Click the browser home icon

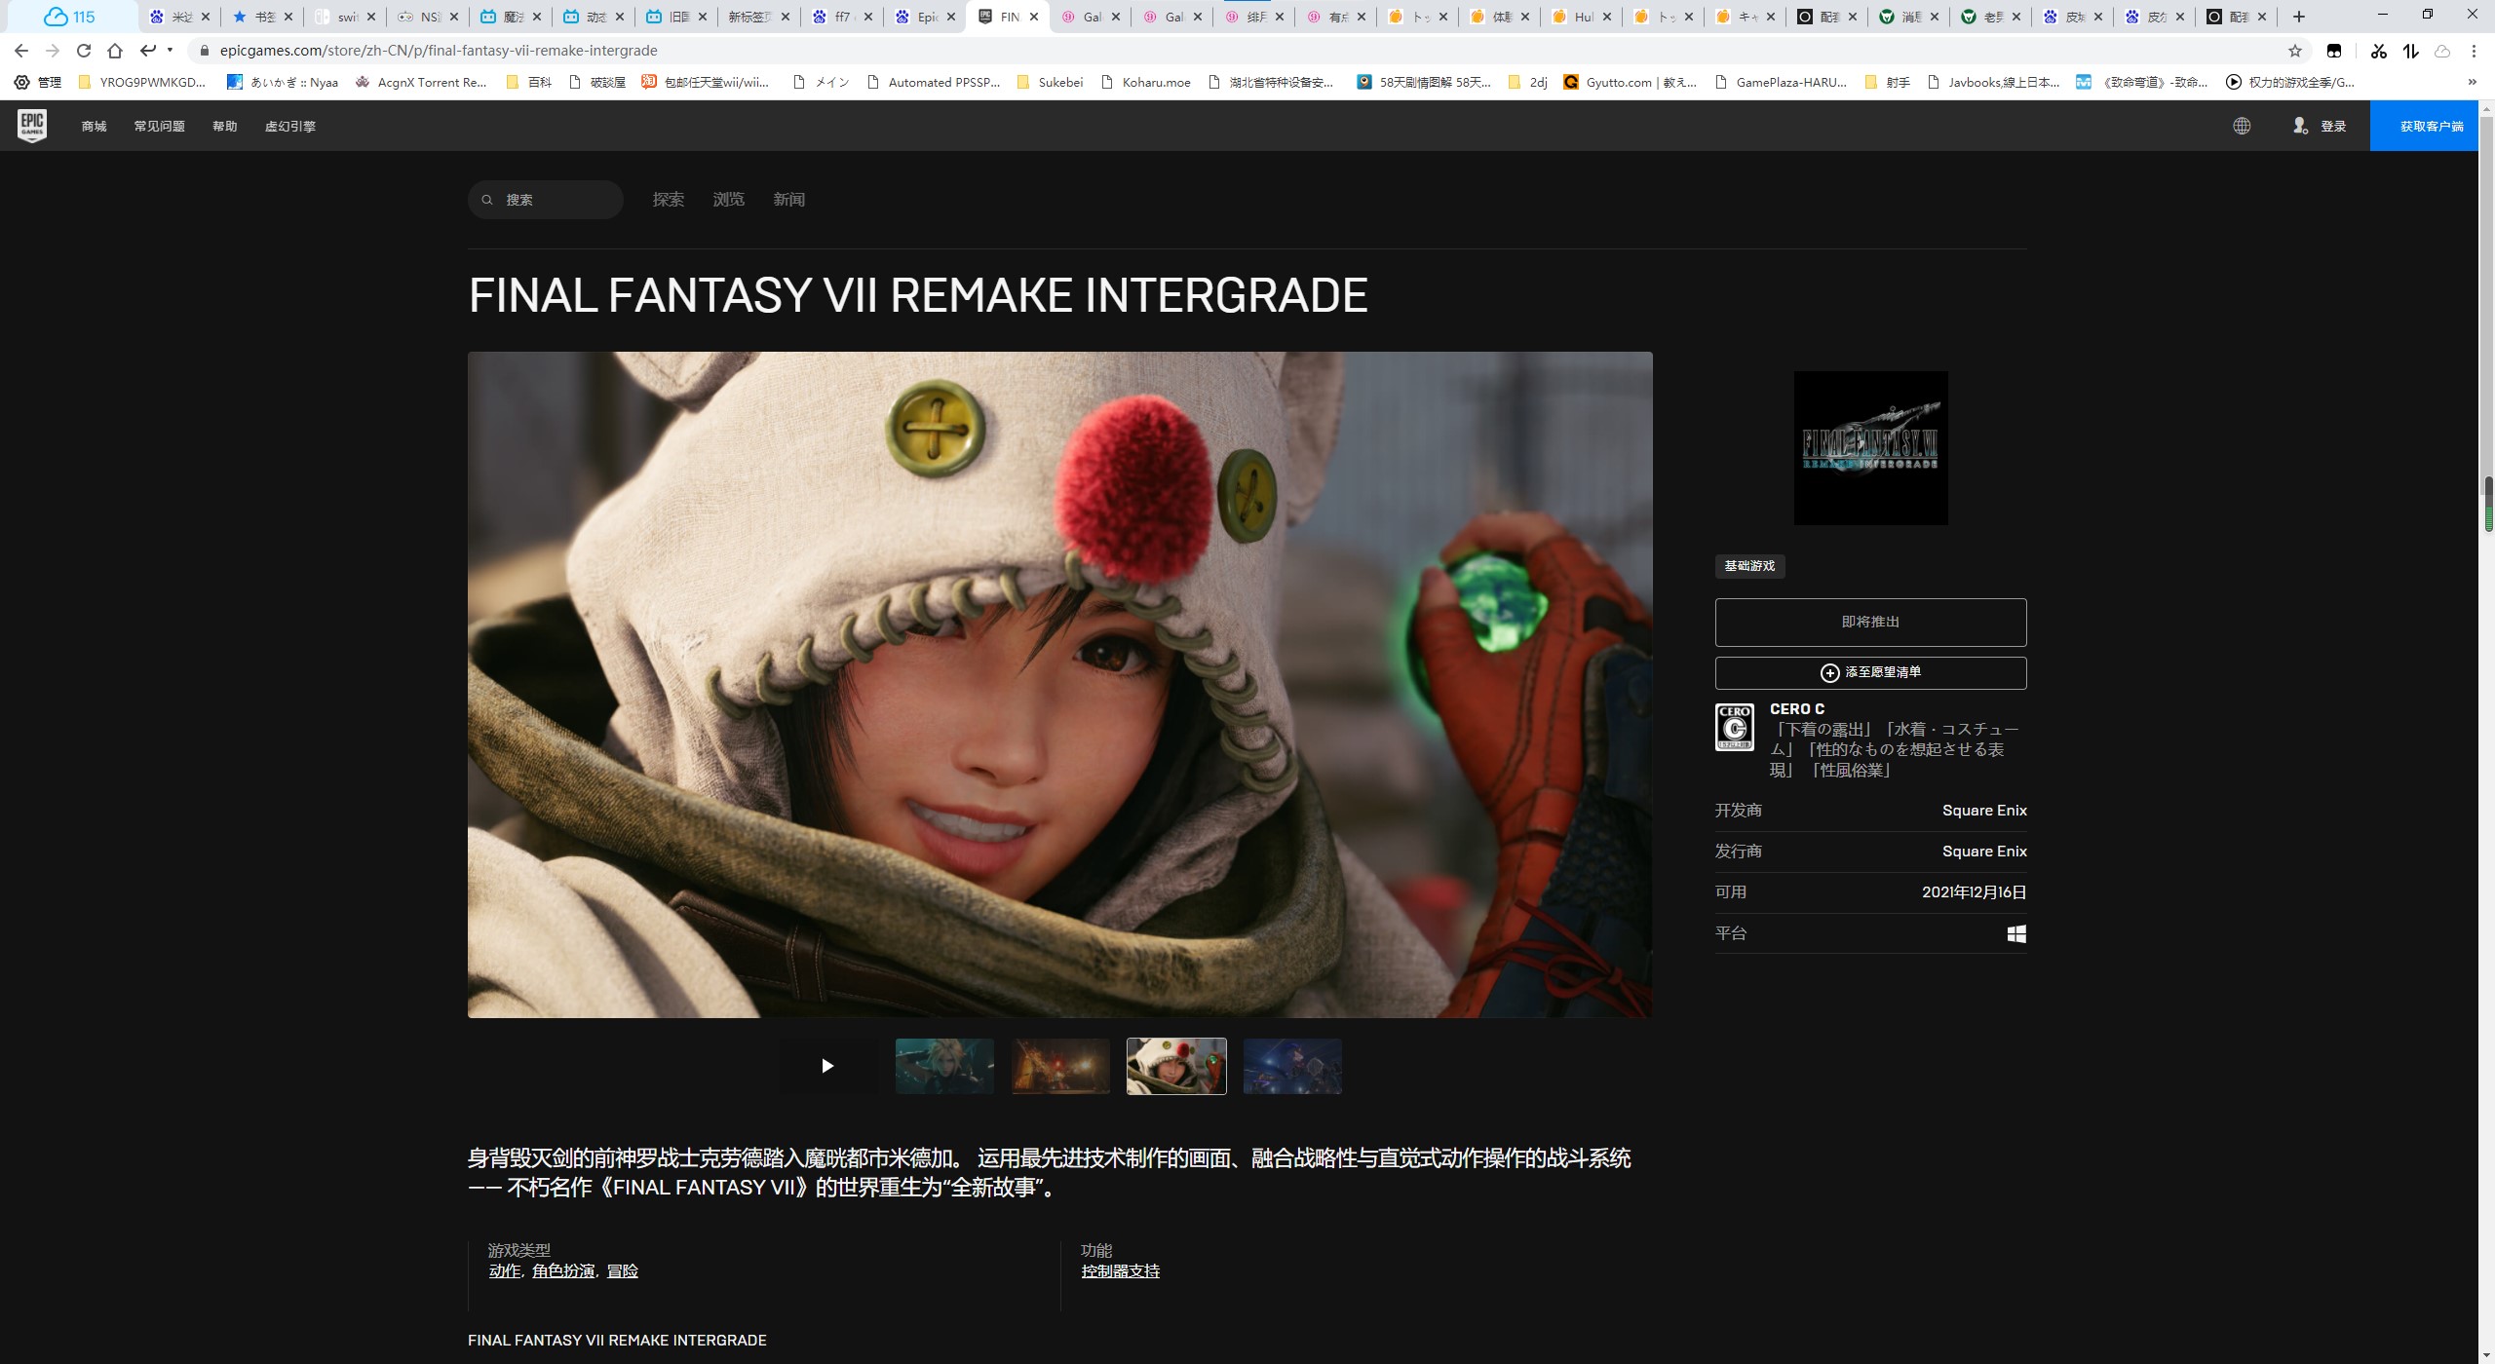coord(115,51)
